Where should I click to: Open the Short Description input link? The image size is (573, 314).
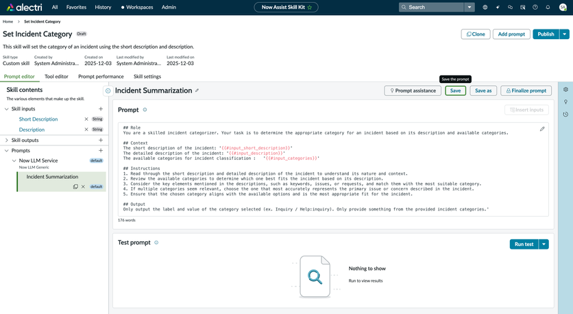(x=38, y=119)
